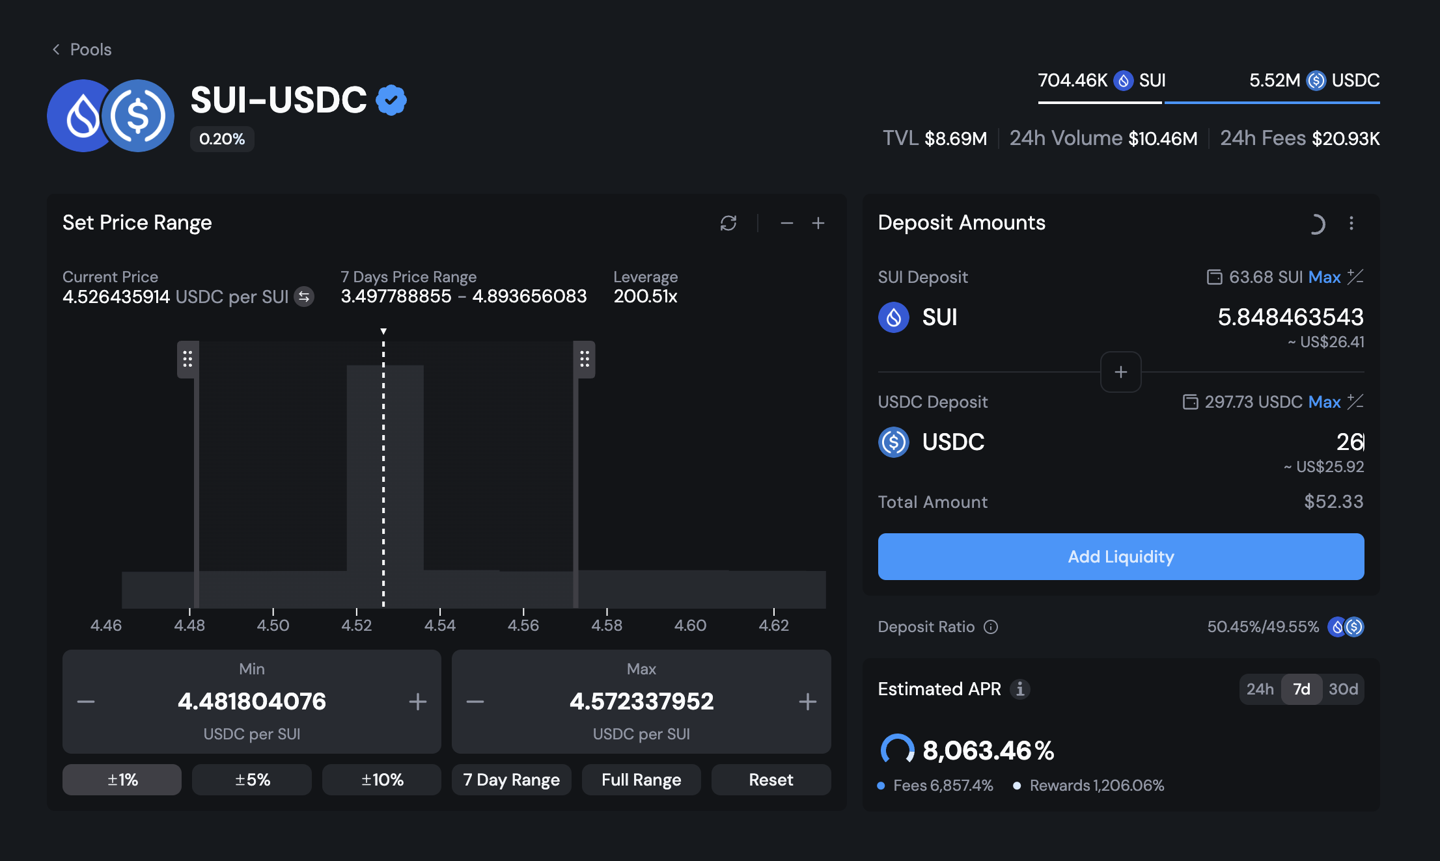Click the Add Liquidity button

click(x=1120, y=557)
